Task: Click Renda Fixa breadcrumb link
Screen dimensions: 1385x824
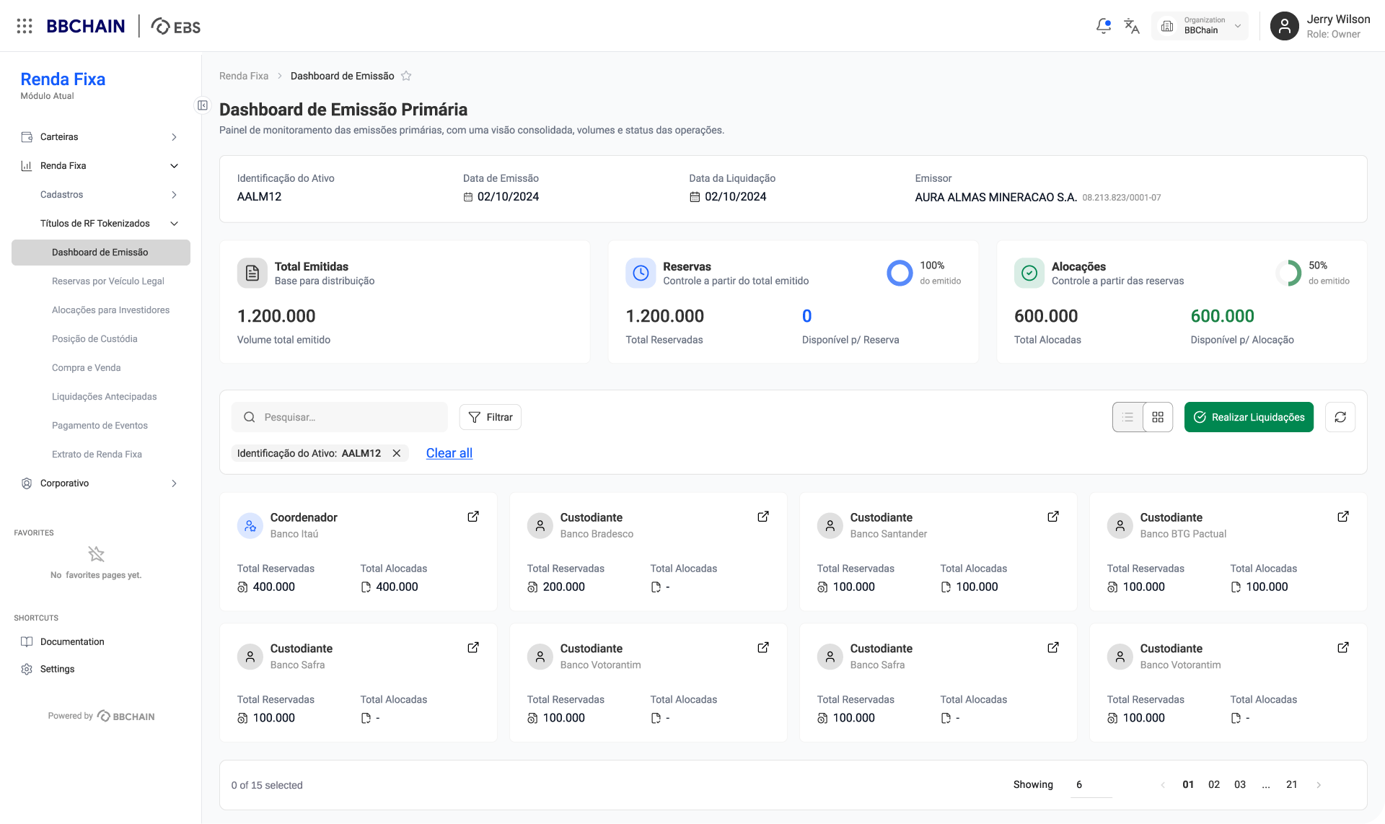Action: 244,76
